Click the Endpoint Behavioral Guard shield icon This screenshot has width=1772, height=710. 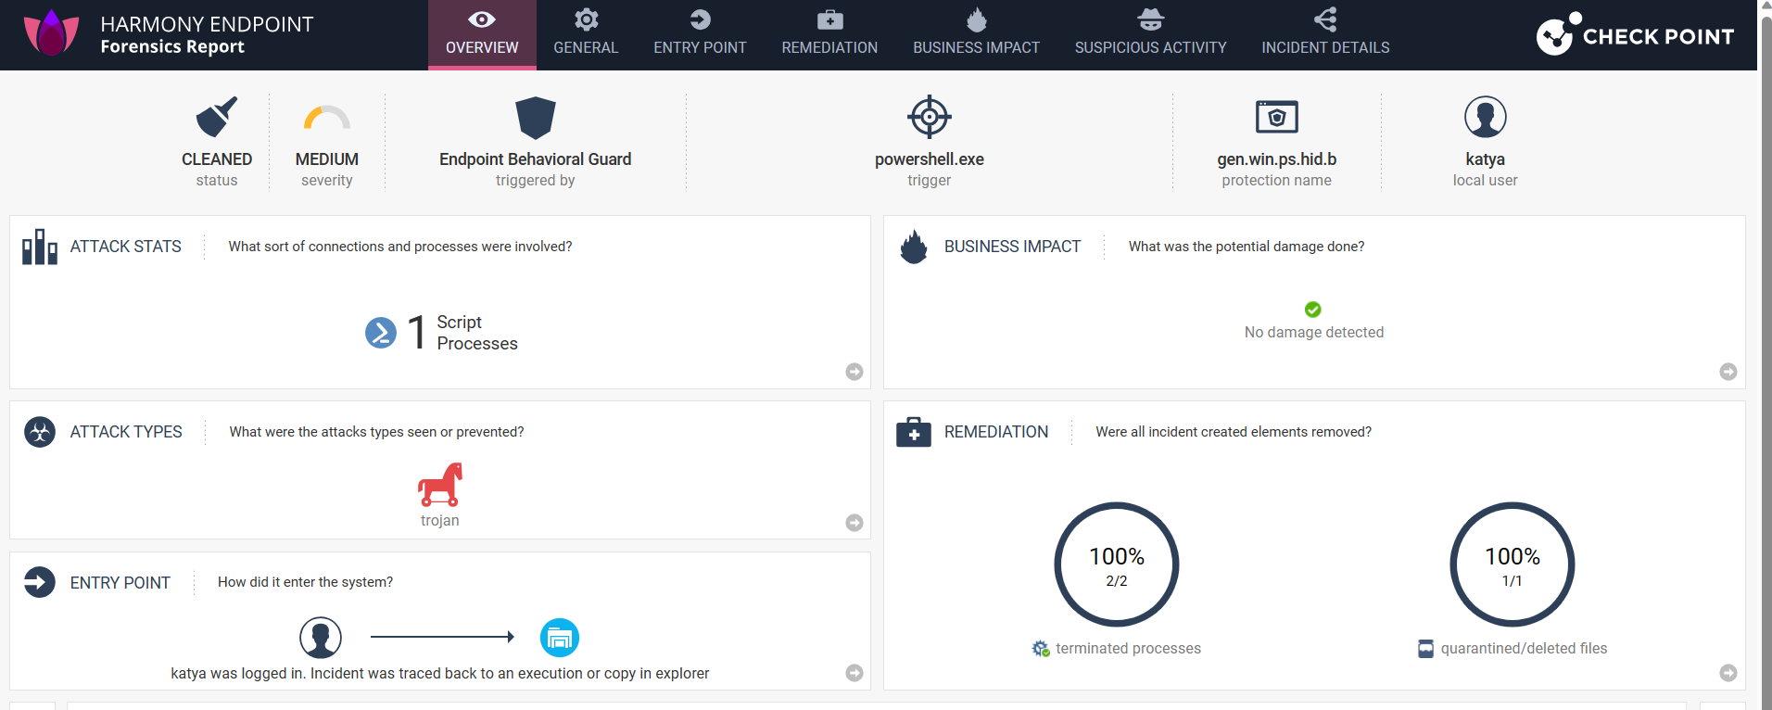pos(536,118)
